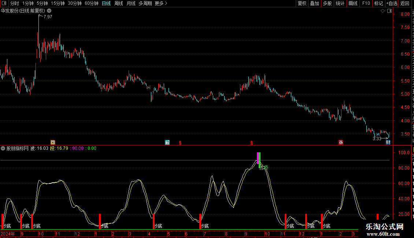Click the 段: 16.79 indicator value
The image size is (414, 238).
click(x=59, y=148)
